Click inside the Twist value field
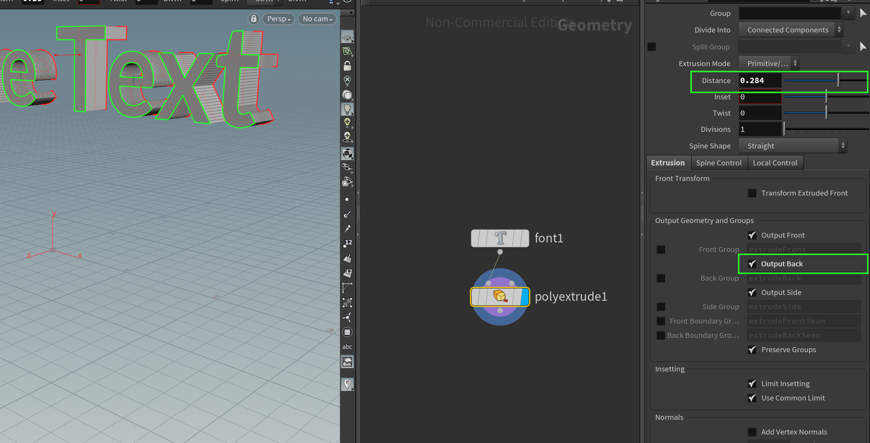870x443 pixels. pyautogui.click(x=760, y=113)
